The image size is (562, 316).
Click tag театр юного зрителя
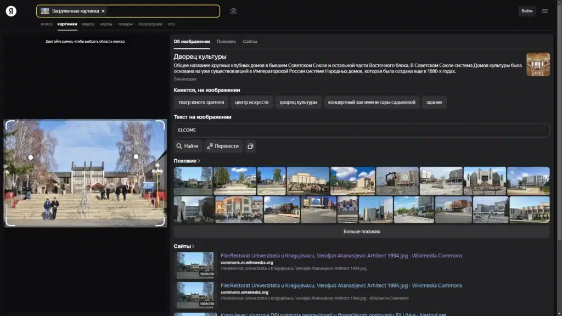[201, 102]
